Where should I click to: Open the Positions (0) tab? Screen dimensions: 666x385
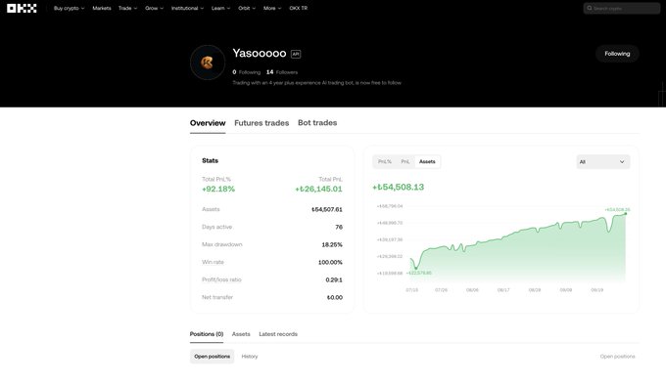(207, 334)
